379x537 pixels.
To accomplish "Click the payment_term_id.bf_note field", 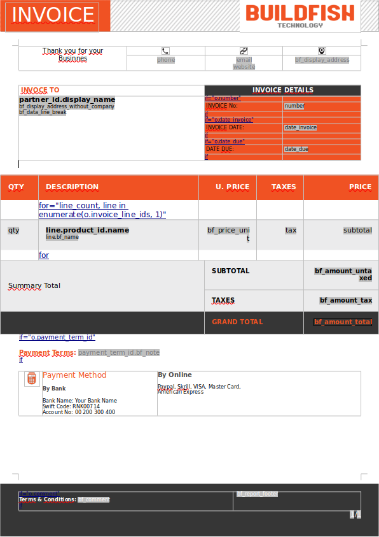I will tap(119, 352).
